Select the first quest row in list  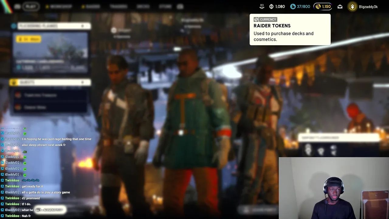coord(50,95)
